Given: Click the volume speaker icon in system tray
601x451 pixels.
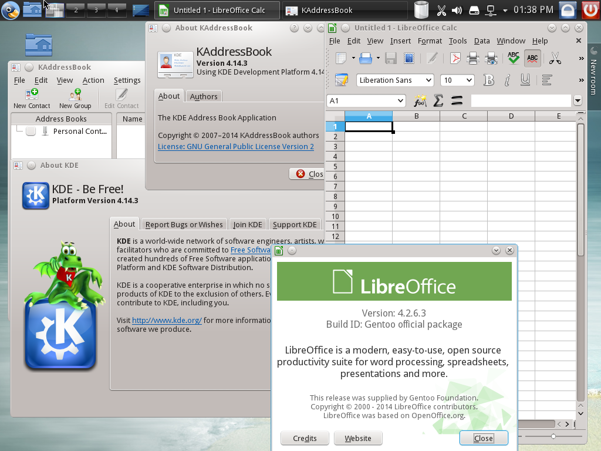Looking at the screenshot, I should 457,11.
